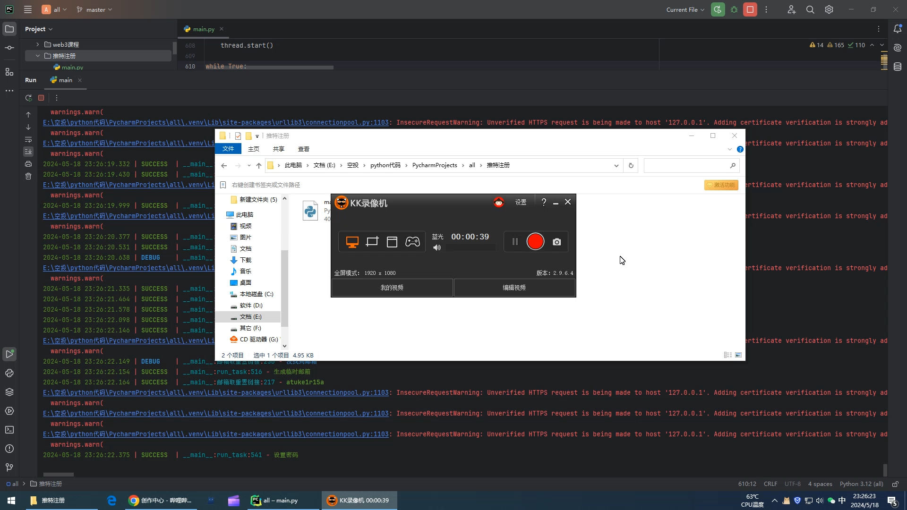Screen dimensions: 907x510
Task: Select full screen recording mode icon in KK recorder
Action: click(x=352, y=242)
